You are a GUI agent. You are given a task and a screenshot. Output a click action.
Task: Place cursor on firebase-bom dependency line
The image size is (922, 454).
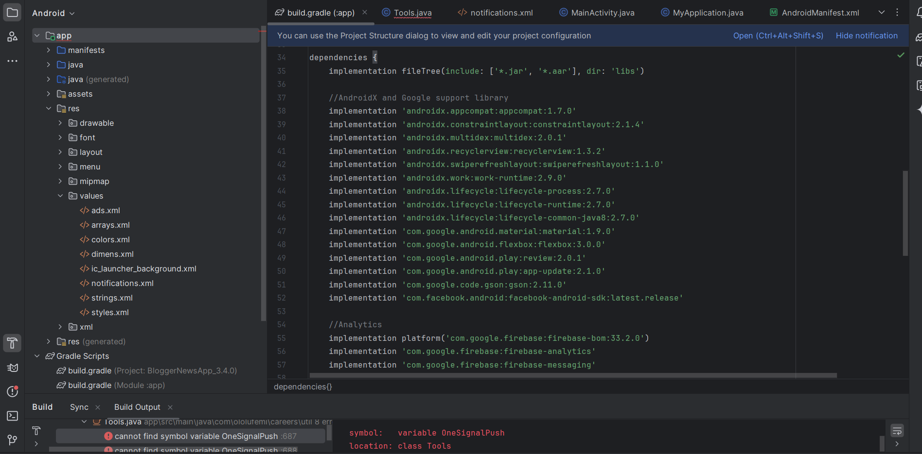tap(489, 338)
